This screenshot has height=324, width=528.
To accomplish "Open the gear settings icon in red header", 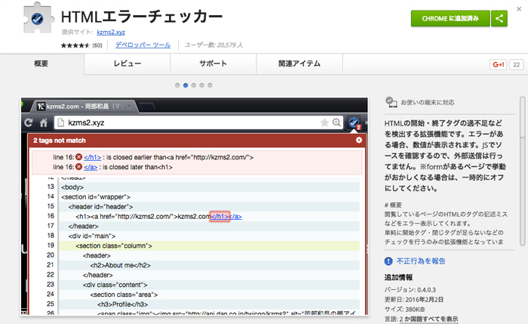I will (x=359, y=140).
